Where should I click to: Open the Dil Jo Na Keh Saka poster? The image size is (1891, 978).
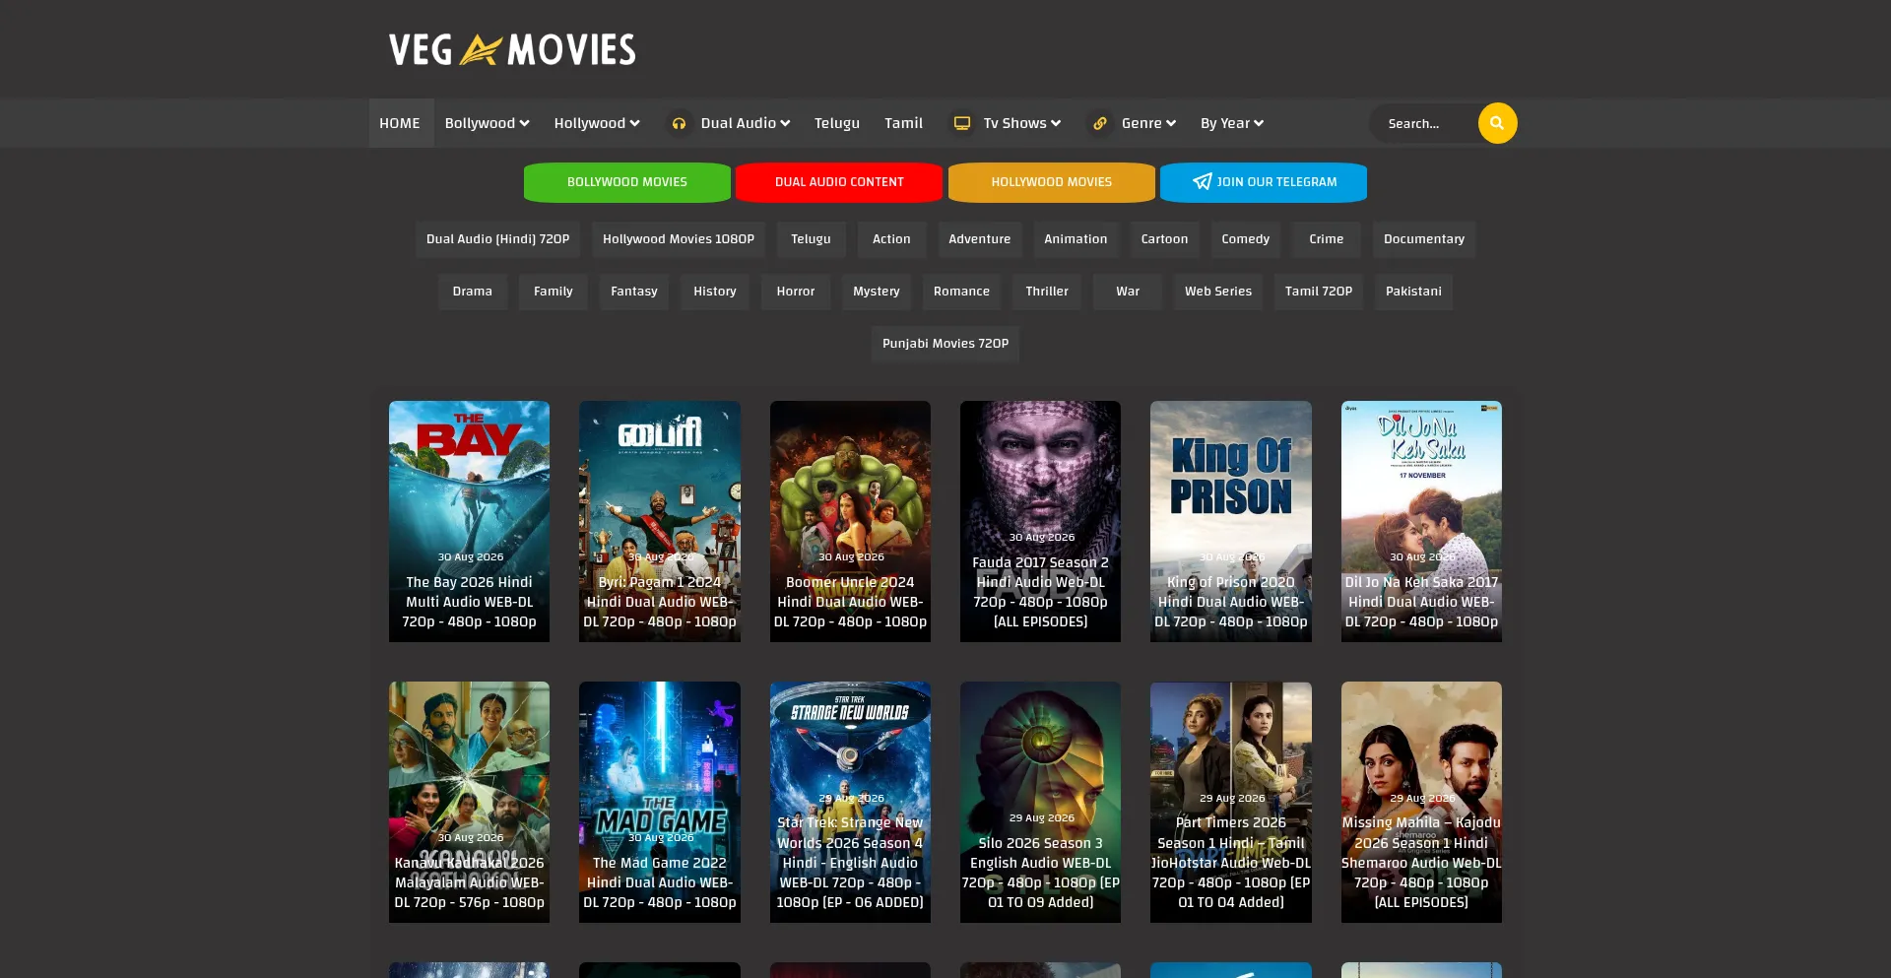coord(1421,521)
